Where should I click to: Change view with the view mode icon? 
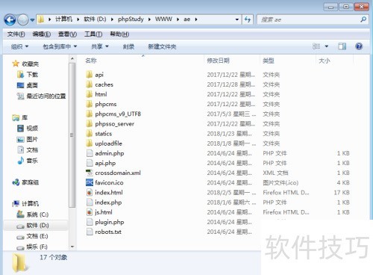pos(316,46)
